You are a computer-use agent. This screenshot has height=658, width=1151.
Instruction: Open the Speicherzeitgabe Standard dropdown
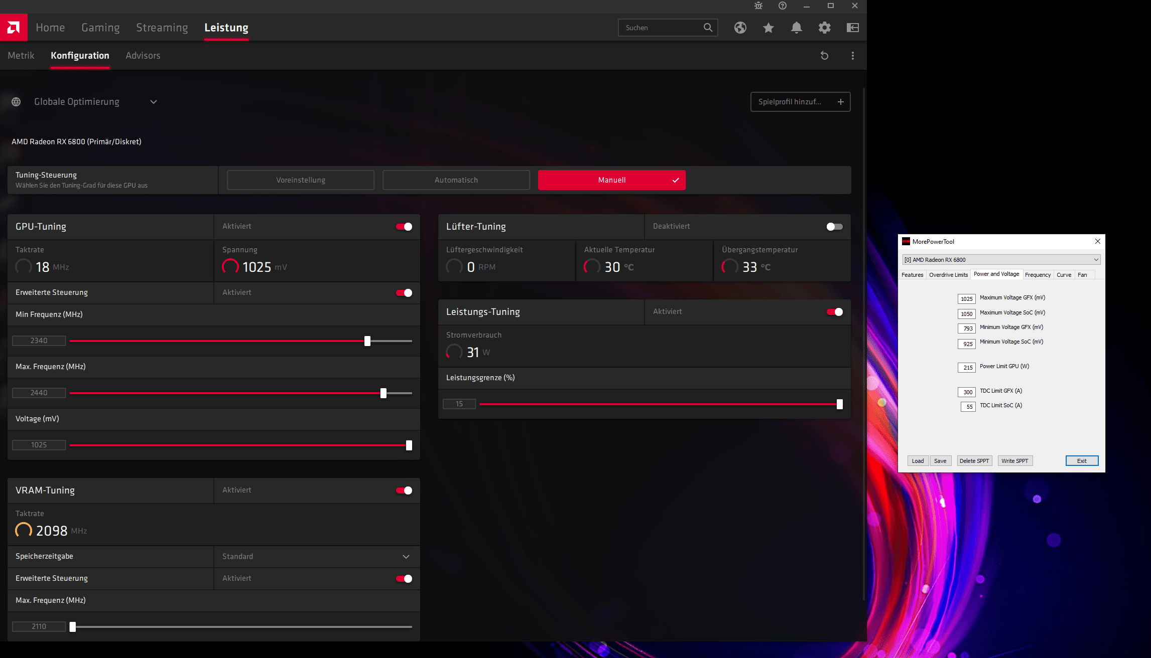[x=406, y=557]
